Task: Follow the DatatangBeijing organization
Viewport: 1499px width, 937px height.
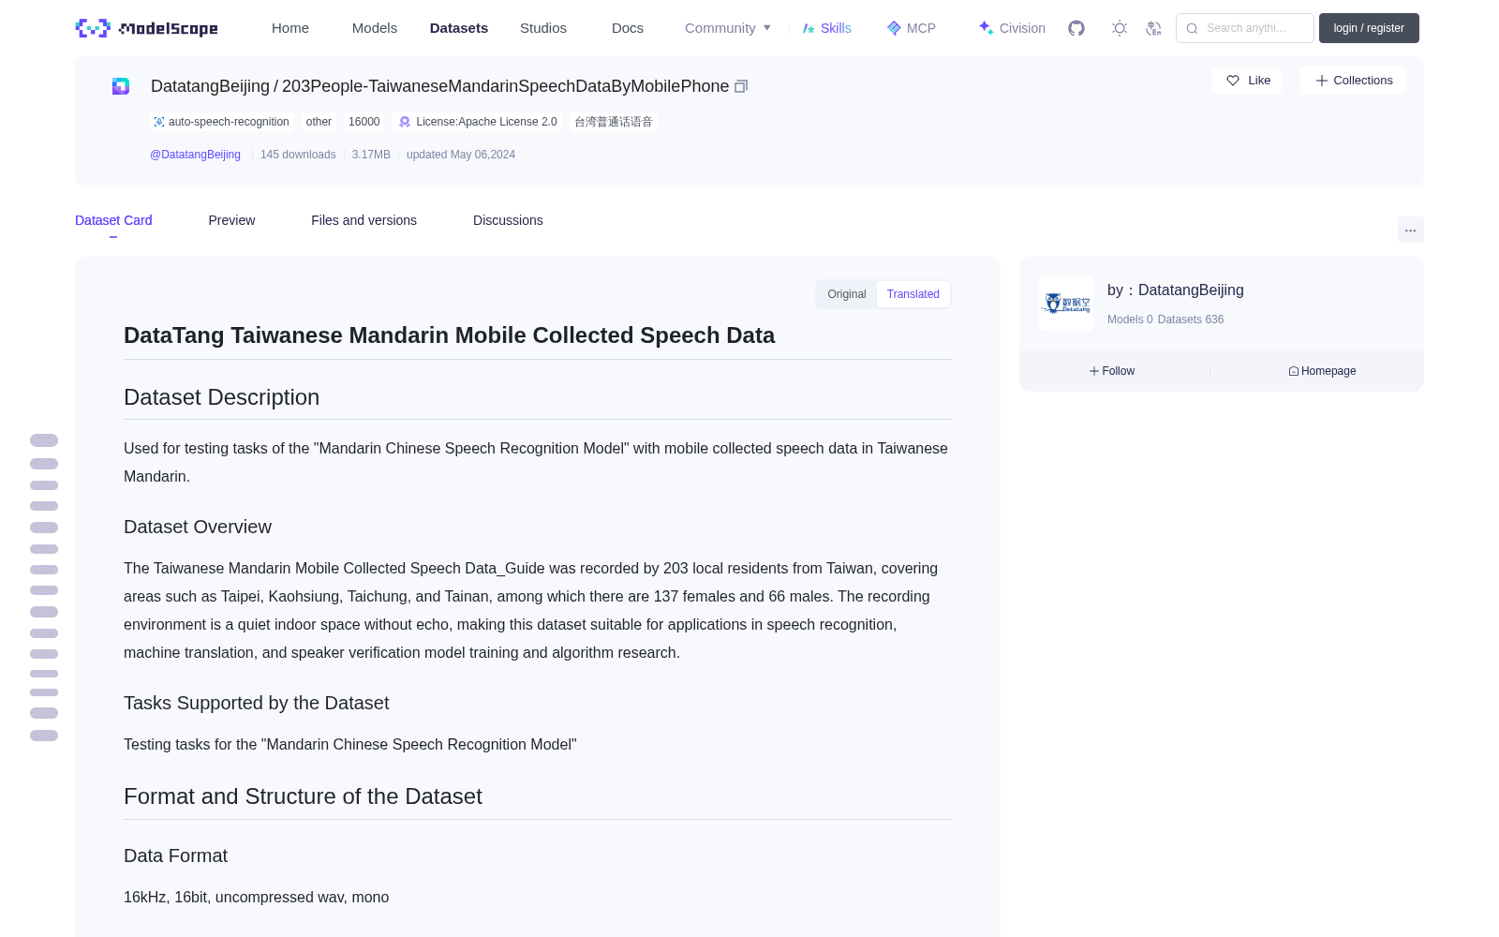Action: tap(1112, 371)
